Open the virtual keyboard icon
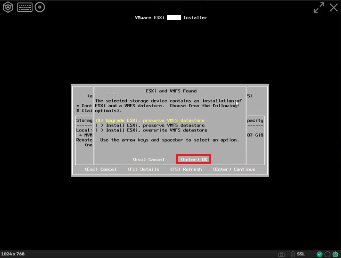The image size is (341, 258). (25, 7)
